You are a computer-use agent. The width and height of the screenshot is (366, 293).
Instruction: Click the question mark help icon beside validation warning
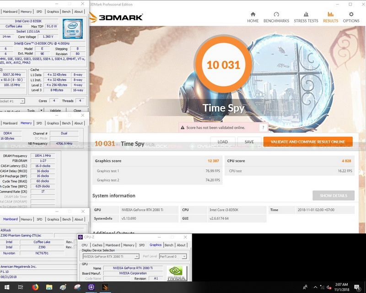coord(264,128)
